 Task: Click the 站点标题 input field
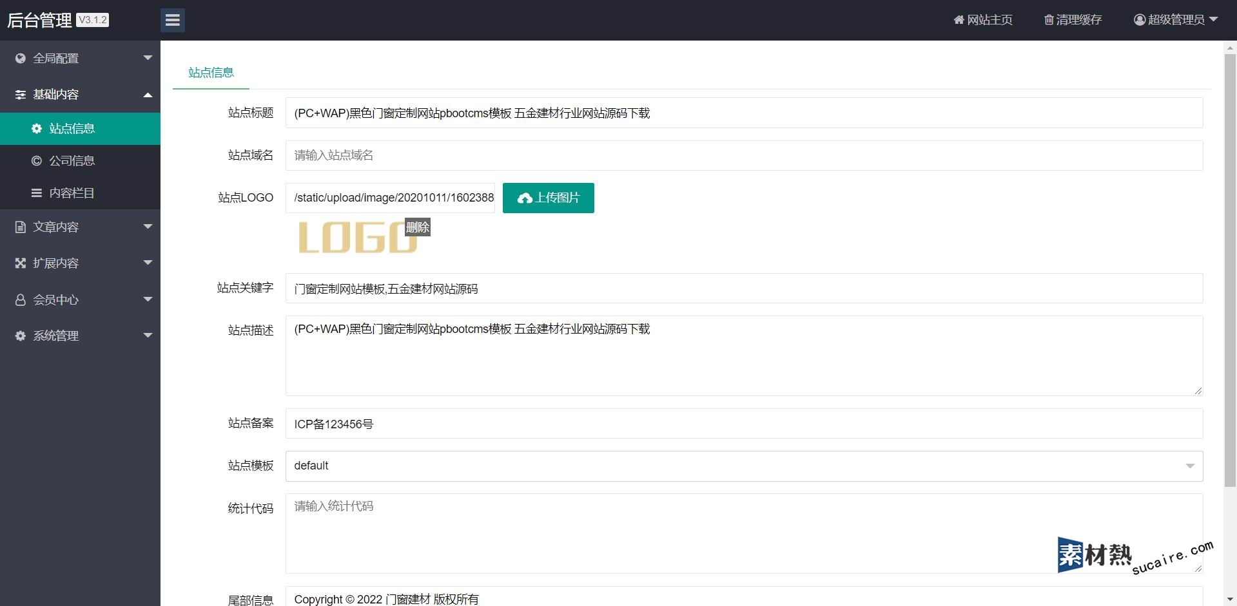coord(744,113)
